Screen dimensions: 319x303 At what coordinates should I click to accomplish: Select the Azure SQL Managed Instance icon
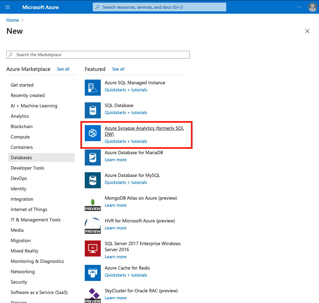[92, 88]
